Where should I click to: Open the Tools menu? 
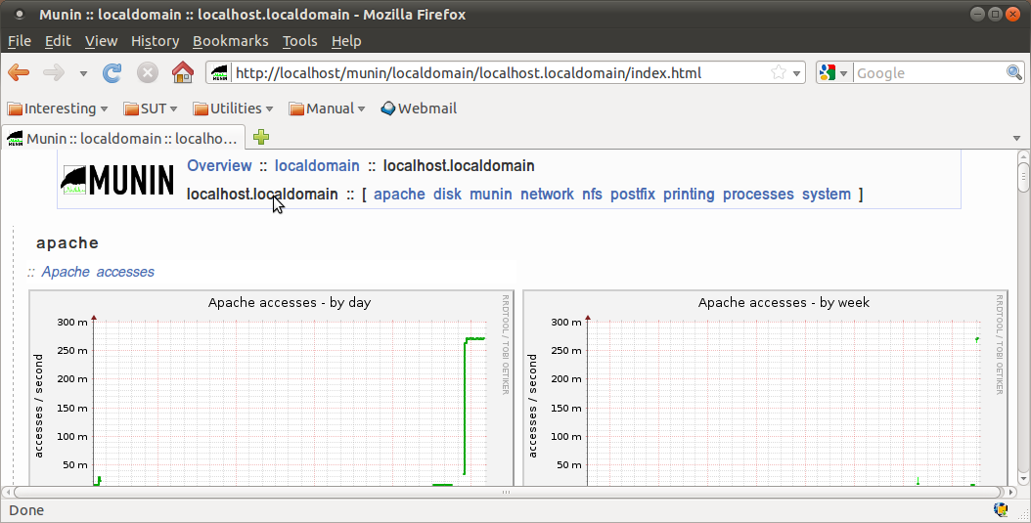coord(300,41)
